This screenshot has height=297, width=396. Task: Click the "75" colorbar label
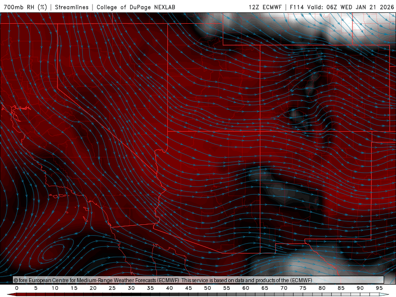[303, 288]
